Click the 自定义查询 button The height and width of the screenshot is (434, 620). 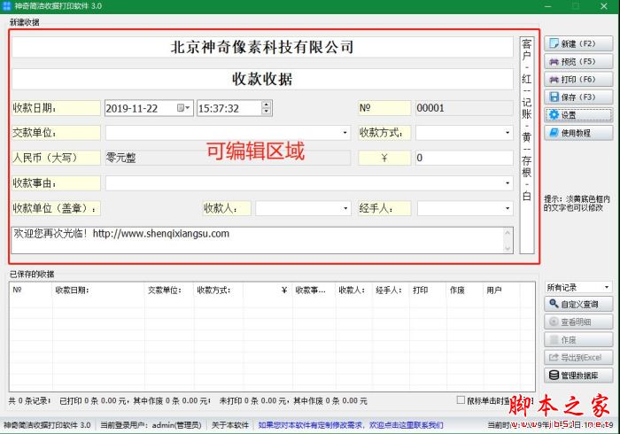click(578, 304)
